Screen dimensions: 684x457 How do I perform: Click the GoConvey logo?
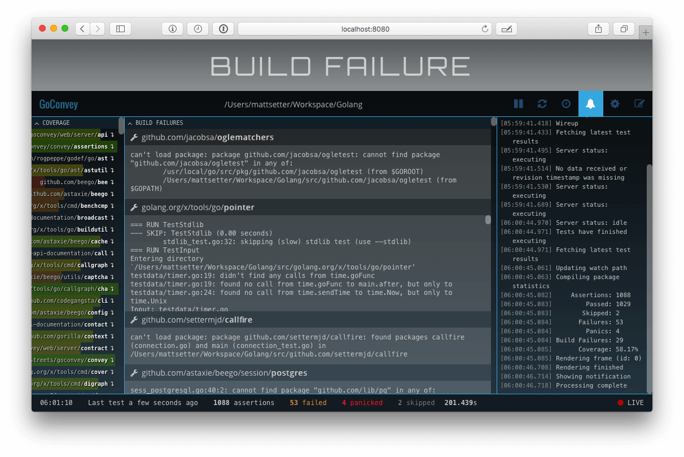point(58,105)
